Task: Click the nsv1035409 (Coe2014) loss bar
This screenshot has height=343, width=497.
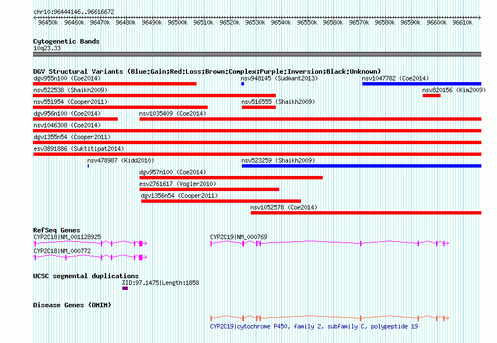Action: pyautogui.click(x=310, y=119)
